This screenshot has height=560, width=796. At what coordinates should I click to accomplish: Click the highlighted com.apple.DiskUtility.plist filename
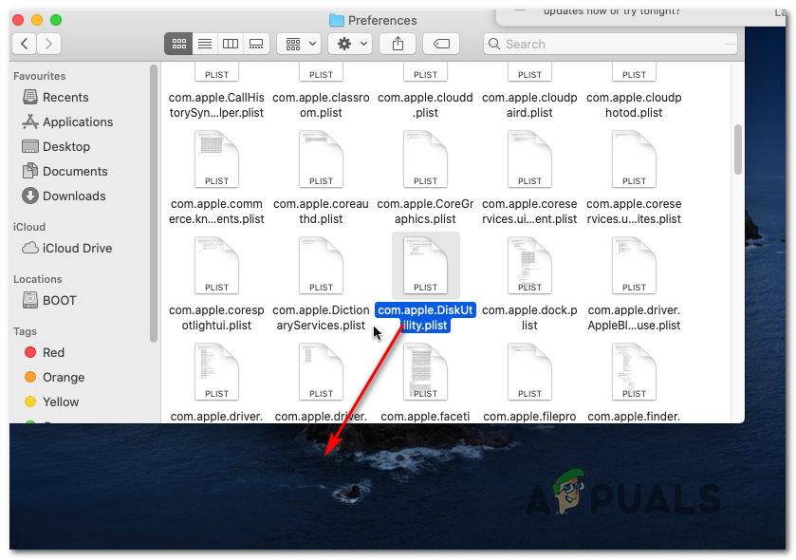tap(425, 317)
